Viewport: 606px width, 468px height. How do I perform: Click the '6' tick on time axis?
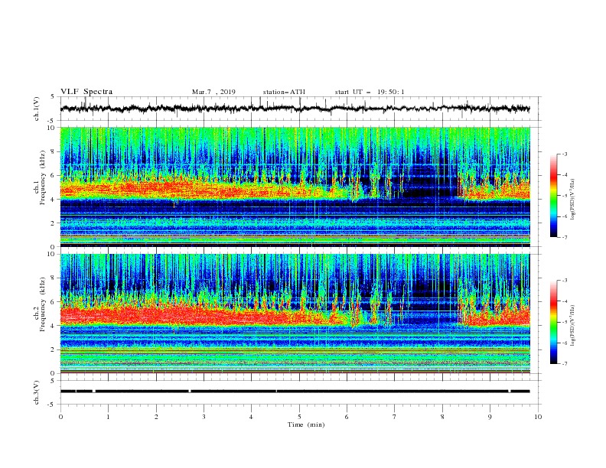(x=347, y=417)
